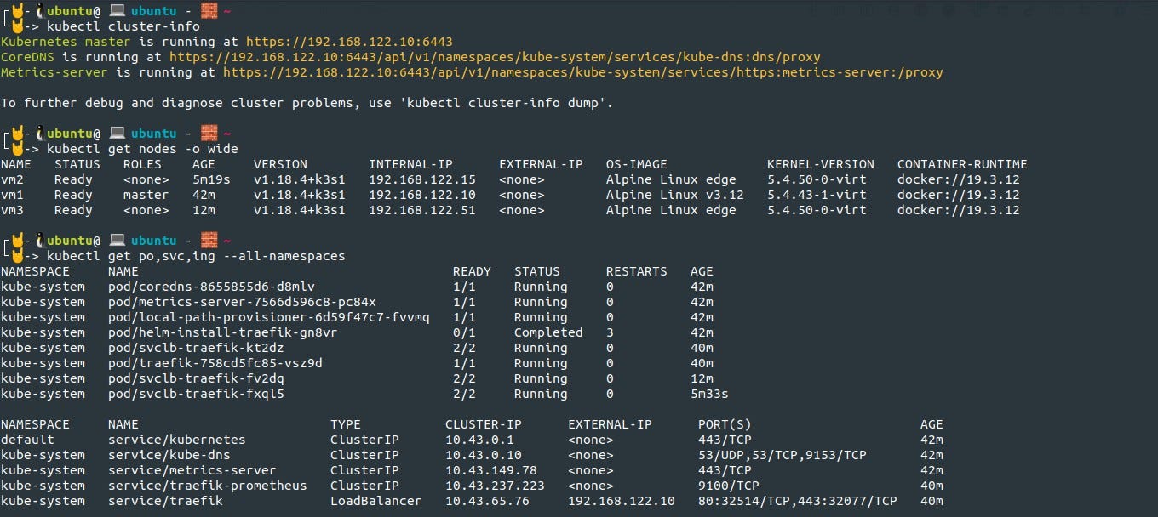
Task: Click internal IP 192.168.122.15
Action: pos(422,179)
